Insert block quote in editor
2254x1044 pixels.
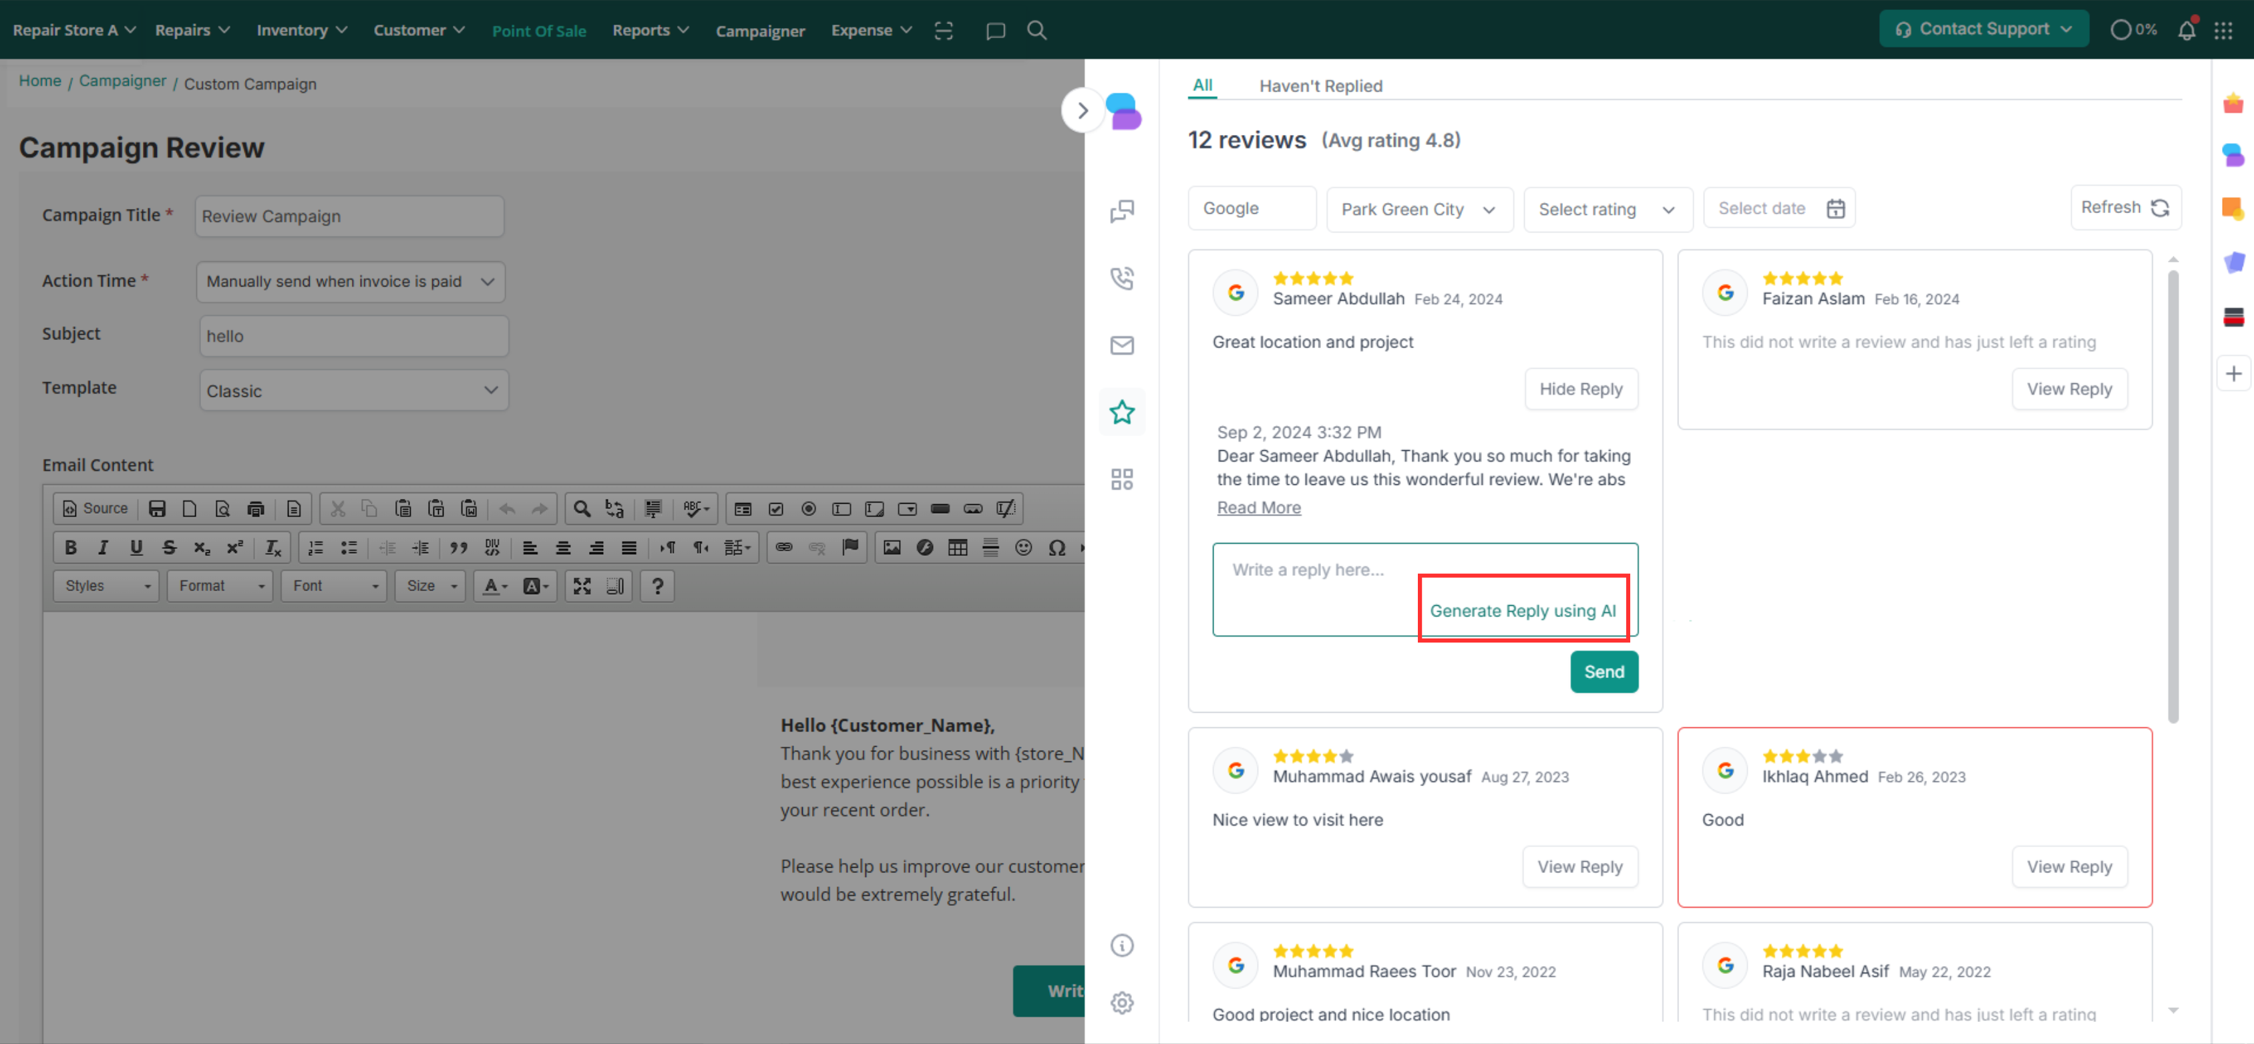(459, 548)
